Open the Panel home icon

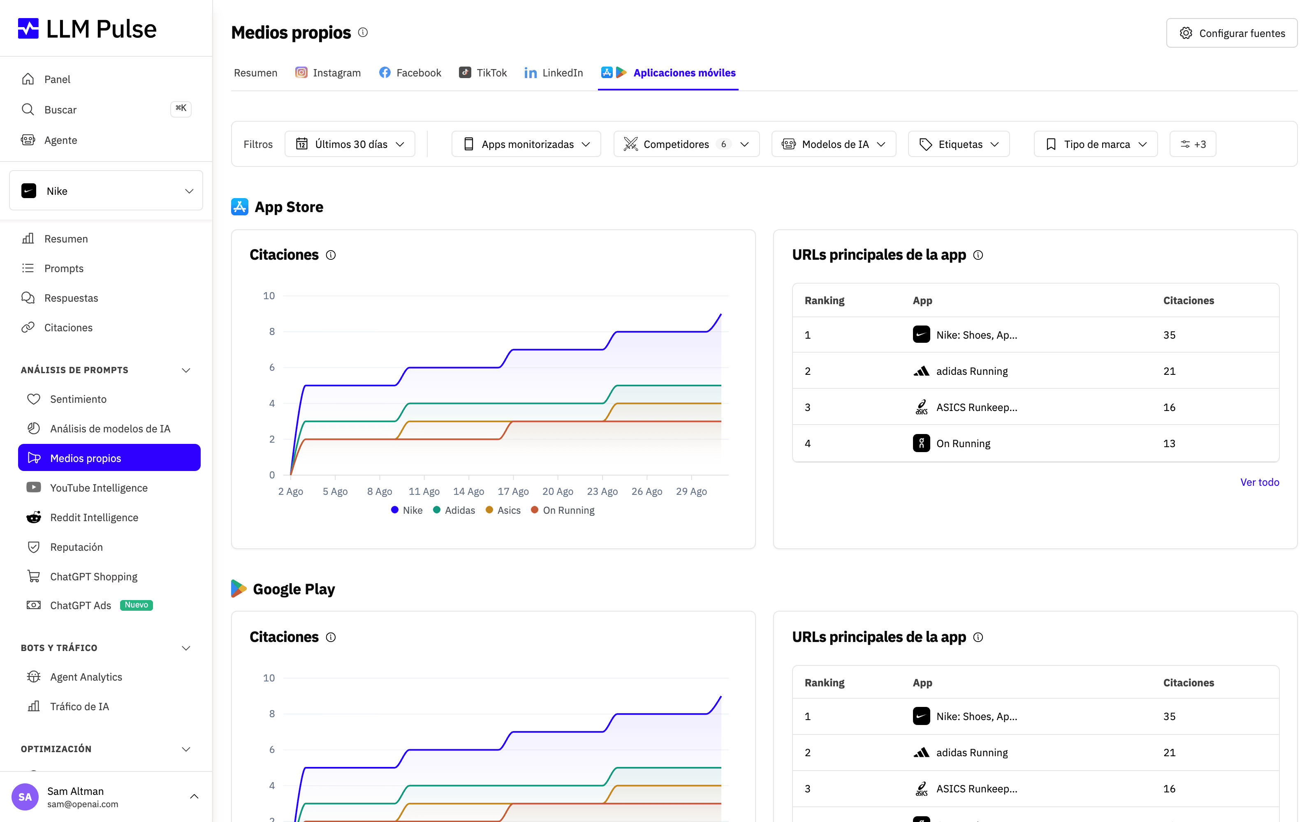tap(28, 79)
